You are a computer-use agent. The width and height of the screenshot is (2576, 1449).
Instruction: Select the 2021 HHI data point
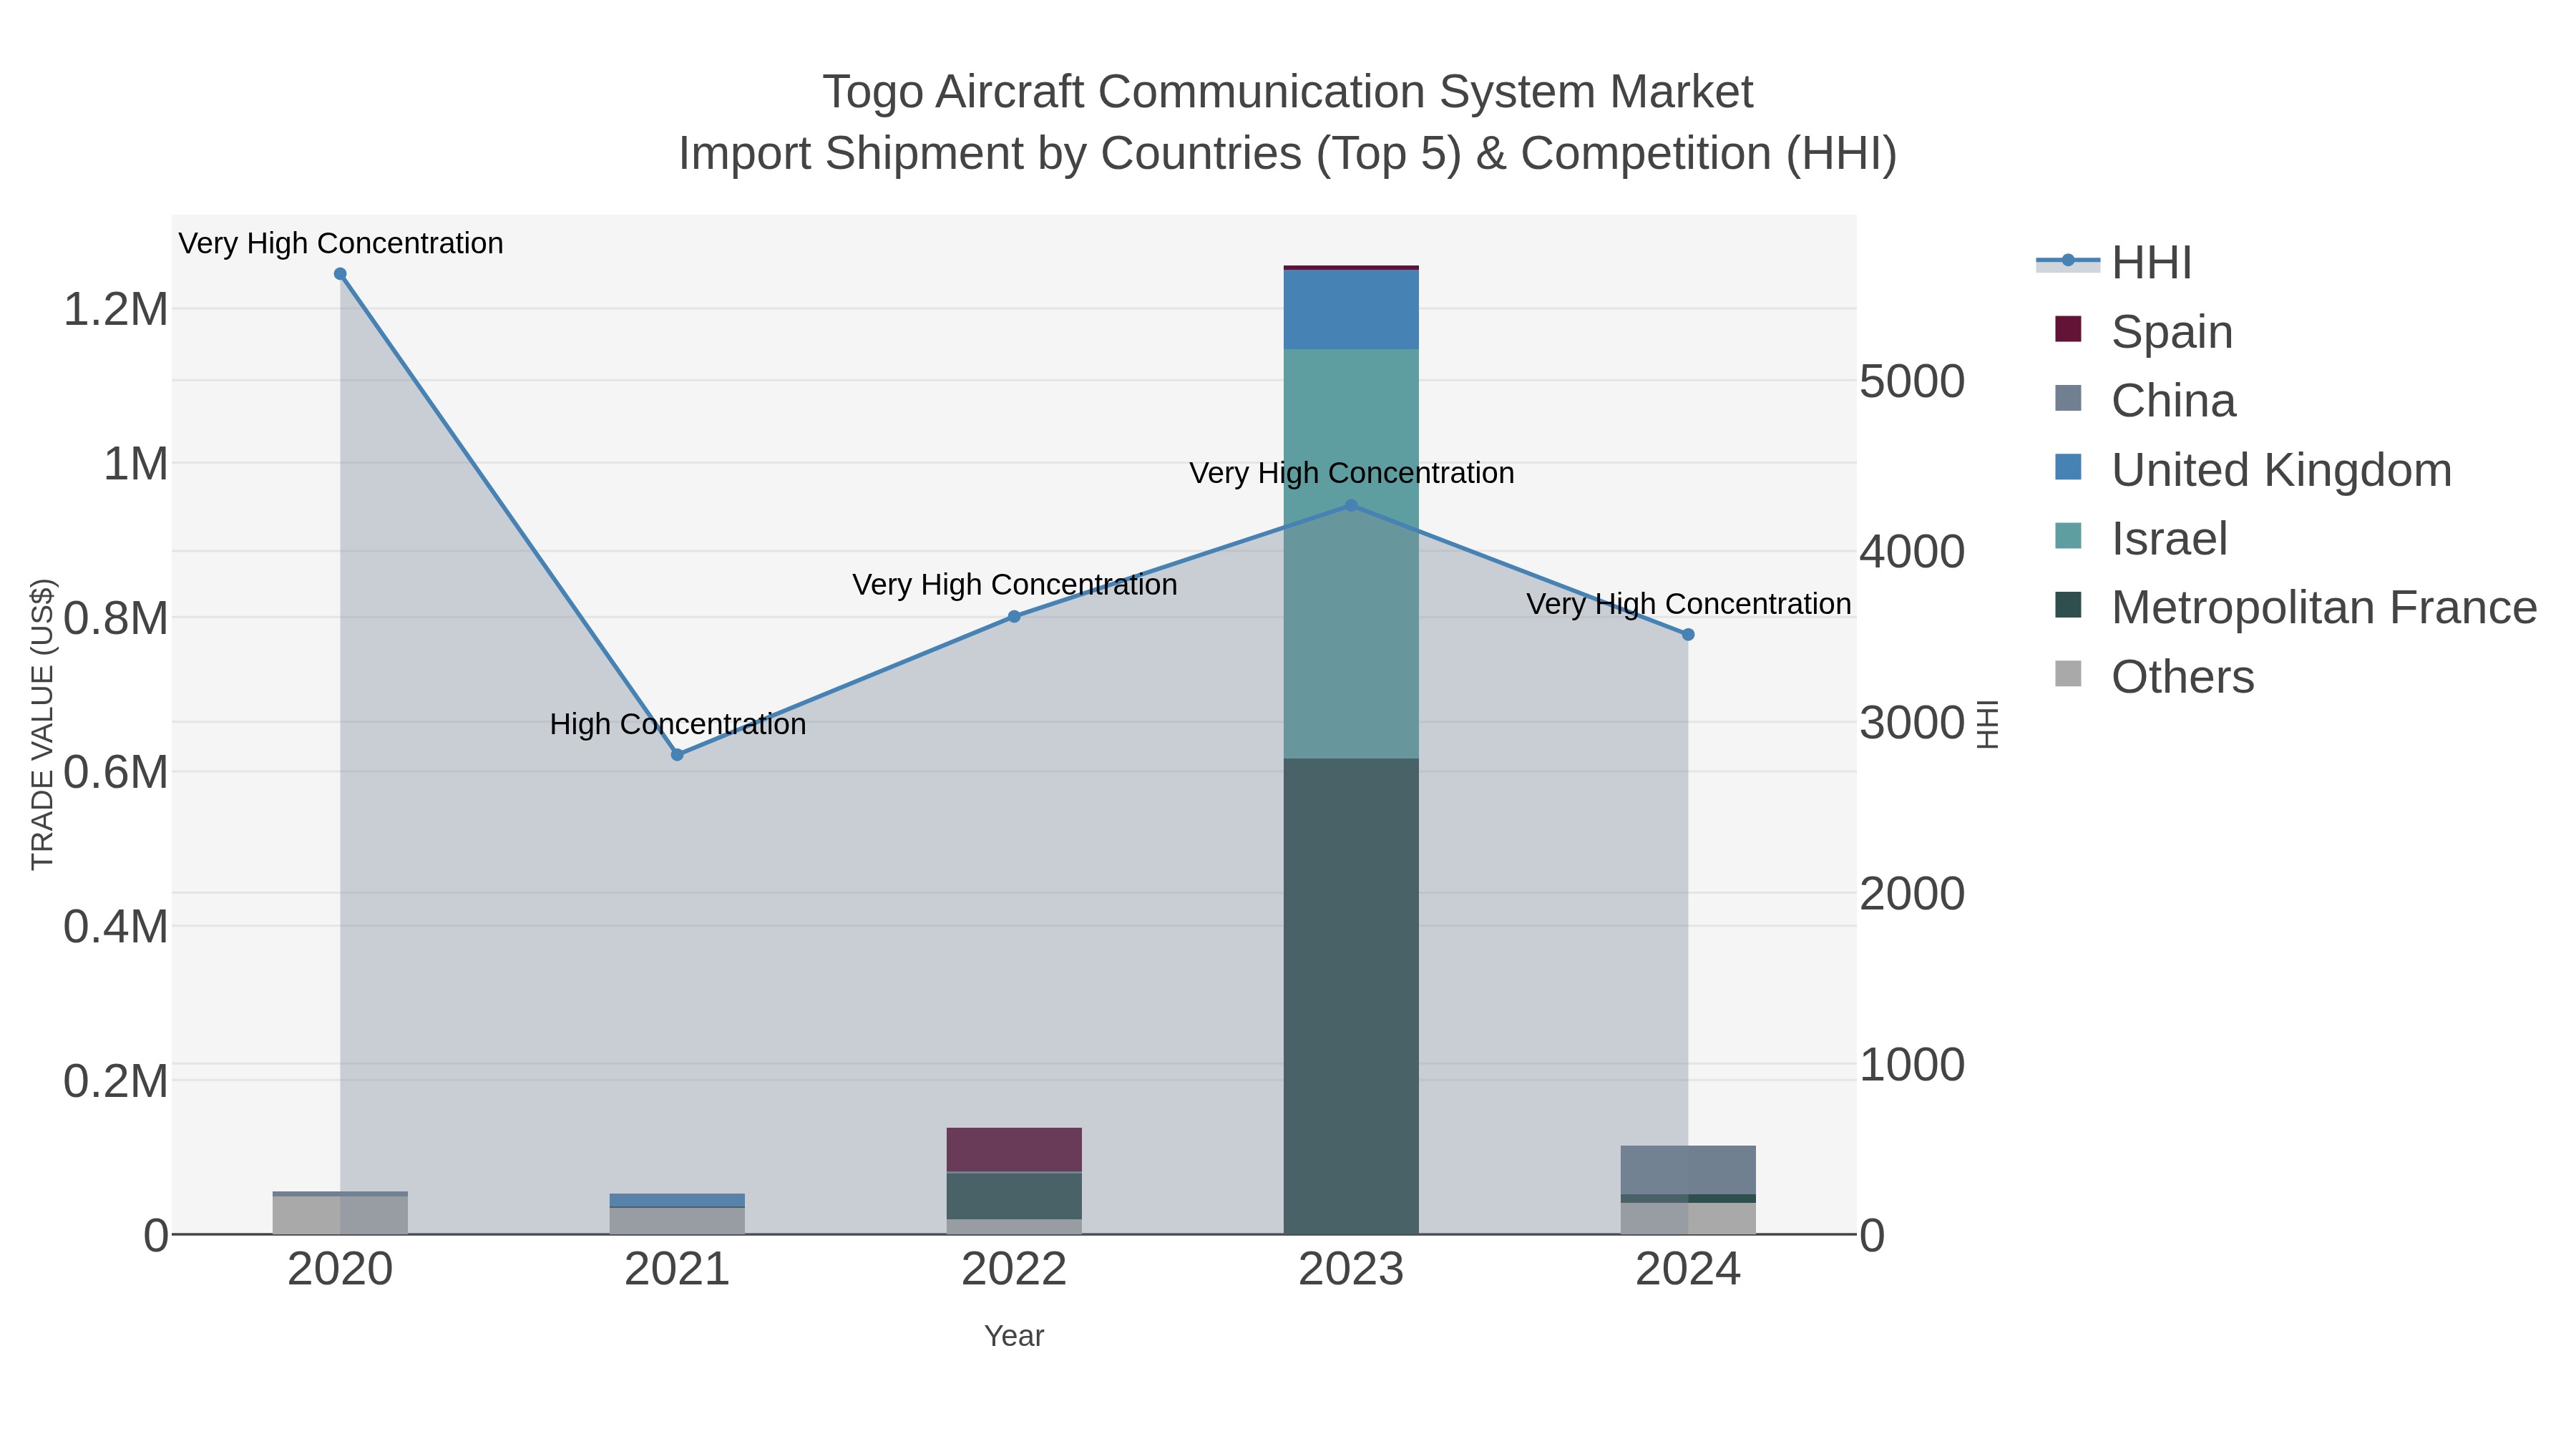tap(677, 755)
